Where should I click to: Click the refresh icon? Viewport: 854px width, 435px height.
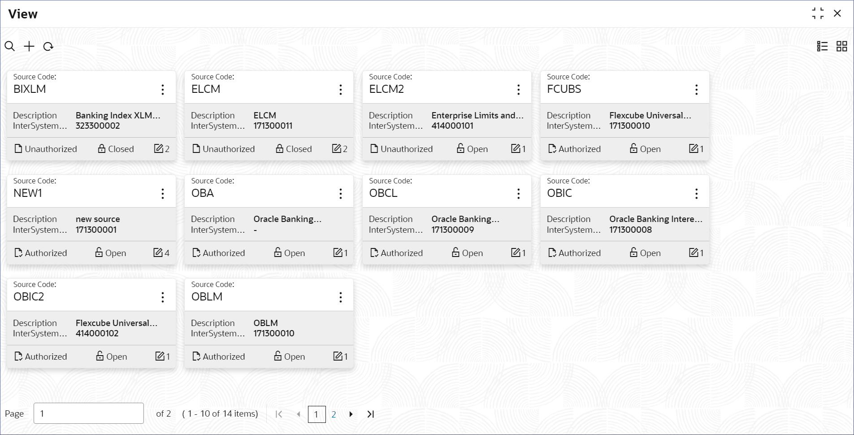(x=48, y=46)
